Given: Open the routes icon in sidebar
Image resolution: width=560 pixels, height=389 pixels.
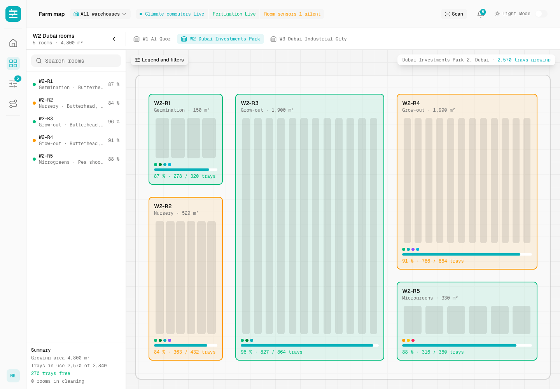Looking at the screenshot, I should (13, 103).
